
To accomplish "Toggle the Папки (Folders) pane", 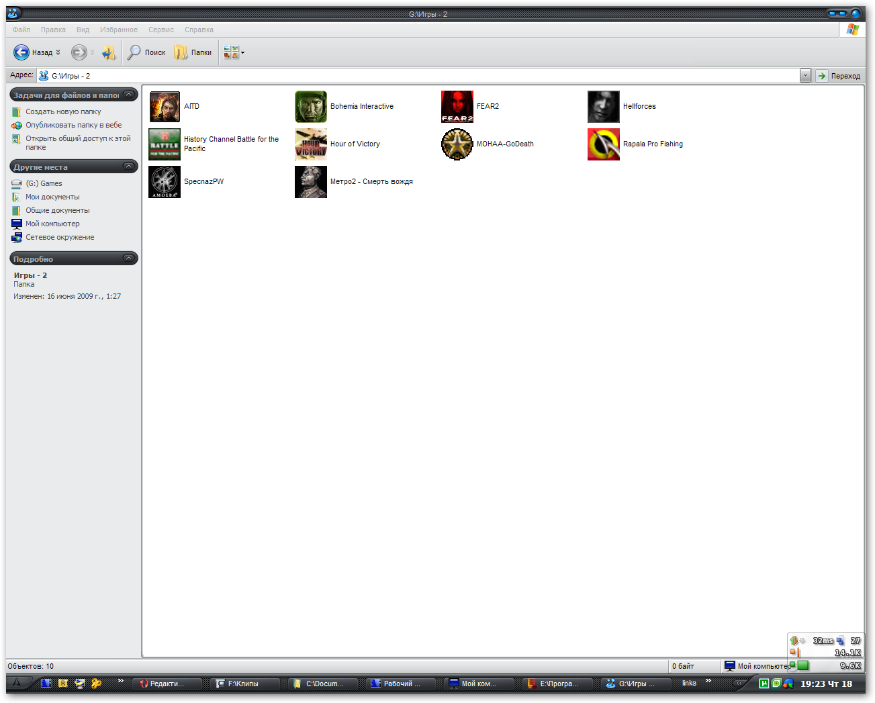I will tap(193, 52).
